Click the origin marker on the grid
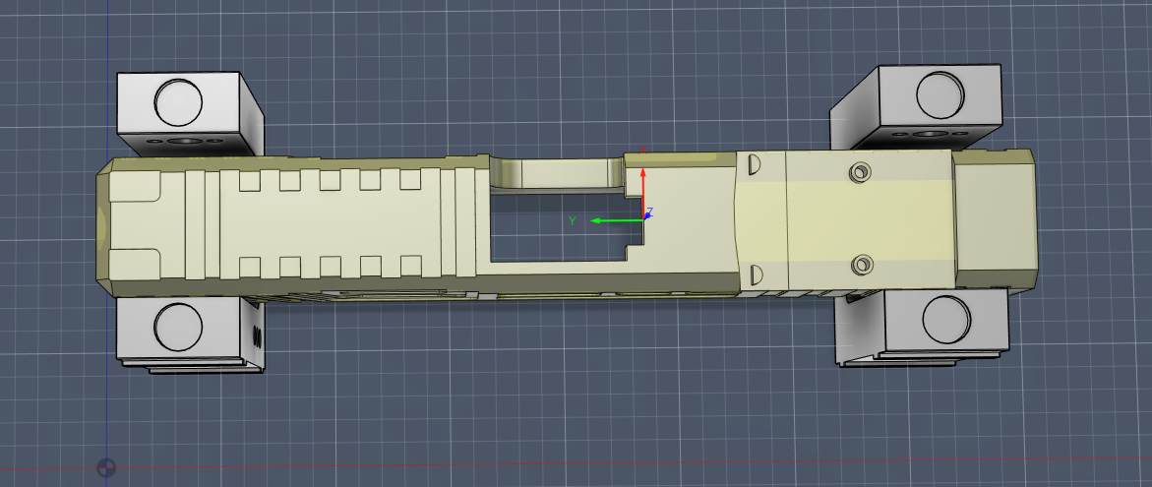Viewport: 1152px width, 487px height. [106, 467]
